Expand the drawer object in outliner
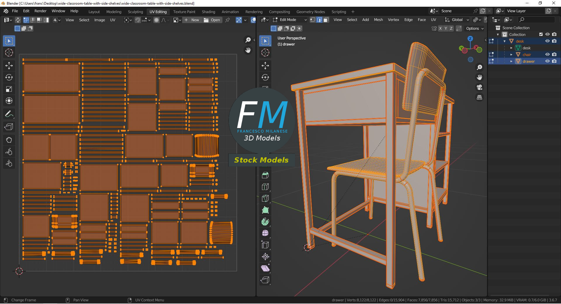Screen dimensions: 561x304 (511, 61)
